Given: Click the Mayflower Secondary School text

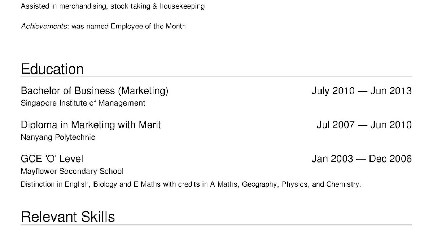Looking at the screenshot, I should [x=72, y=171].
